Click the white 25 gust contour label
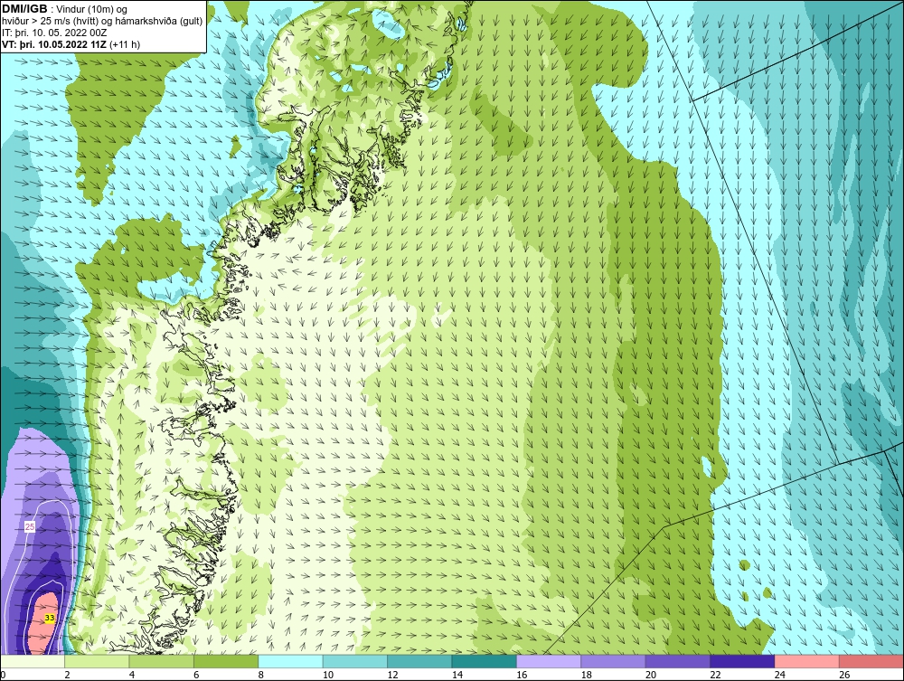904x681 pixels. point(30,526)
